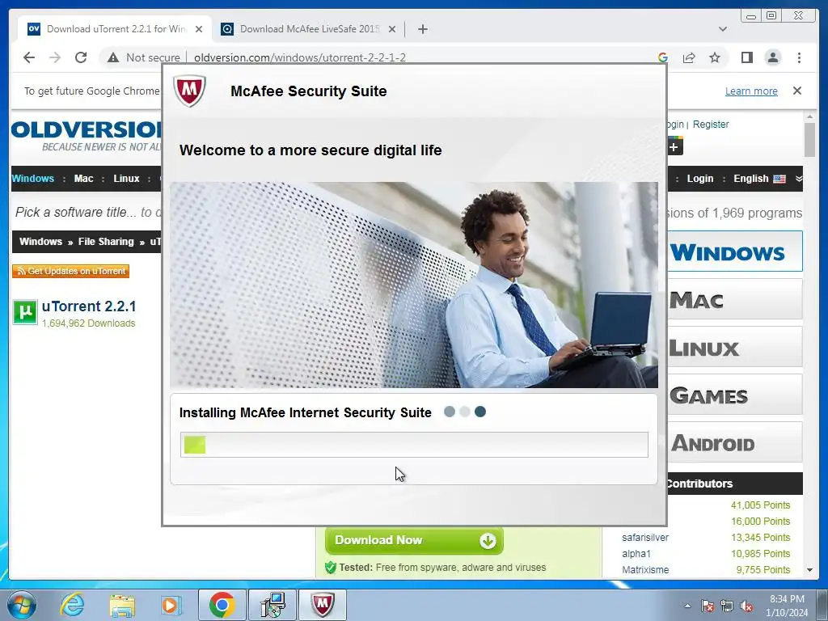
Task: Open the GAMES category banner
Action: 734,395
